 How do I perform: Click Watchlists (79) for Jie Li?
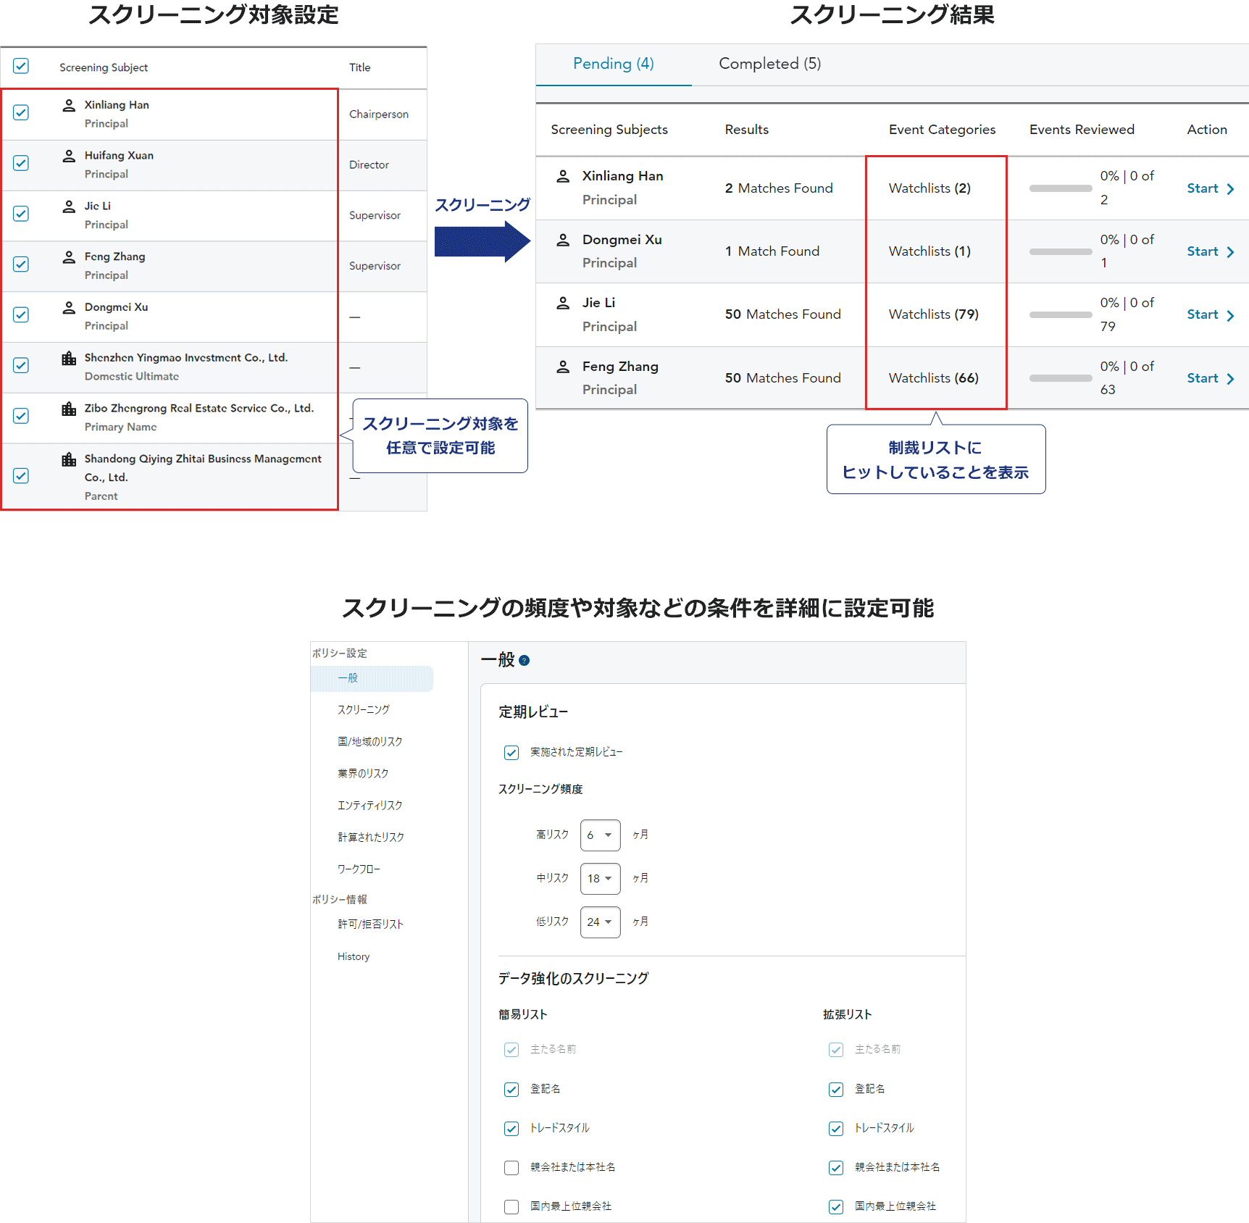[934, 314]
